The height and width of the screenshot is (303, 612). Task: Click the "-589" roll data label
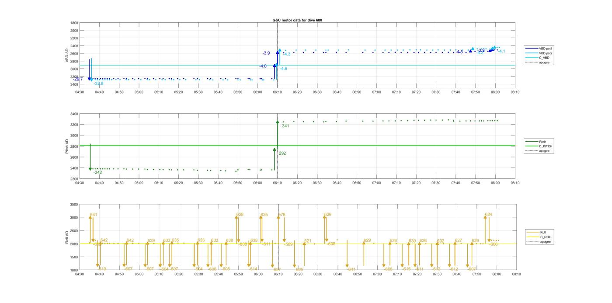point(288,244)
